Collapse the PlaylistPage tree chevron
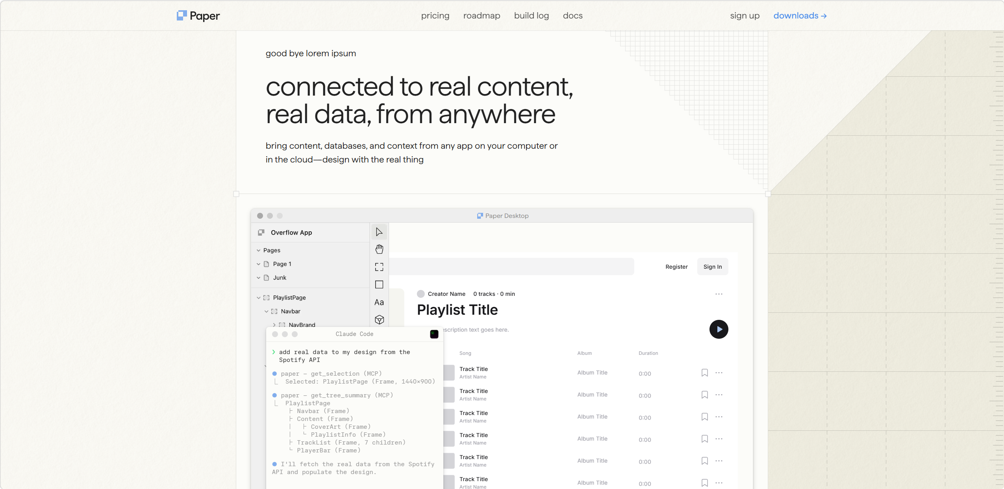Viewport: 1004px width, 489px height. tap(259, 298)
